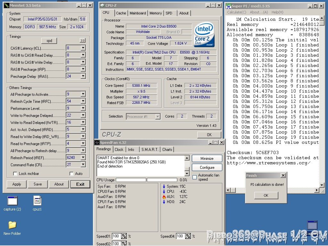The height and width of the screenshot is (246, 328).
Task: Enable Automatic fan speed checkbox
Action: [x=194, y=177]
